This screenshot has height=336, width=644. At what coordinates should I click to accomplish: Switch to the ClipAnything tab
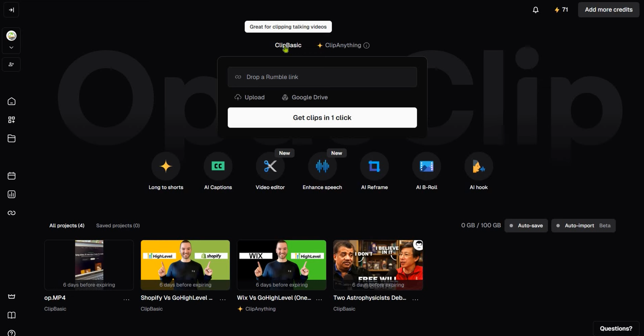340,45
